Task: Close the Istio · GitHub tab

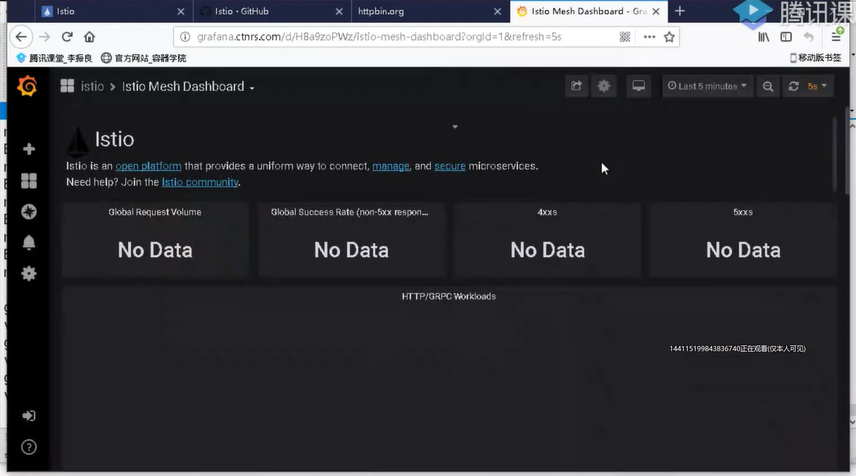Action: (339, 11)
